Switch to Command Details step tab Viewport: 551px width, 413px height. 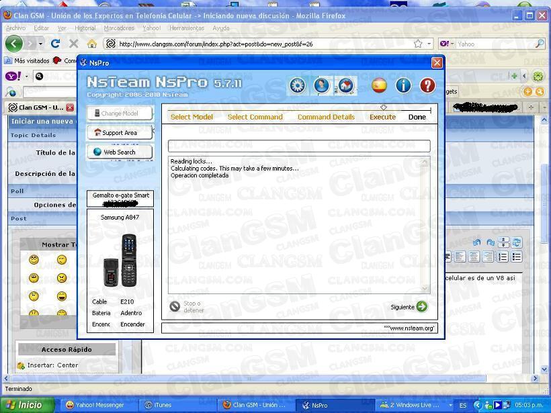[x=326, y=117]
